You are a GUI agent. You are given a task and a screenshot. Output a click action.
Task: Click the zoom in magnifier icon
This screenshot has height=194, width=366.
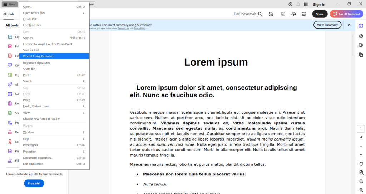click(361, 182)
